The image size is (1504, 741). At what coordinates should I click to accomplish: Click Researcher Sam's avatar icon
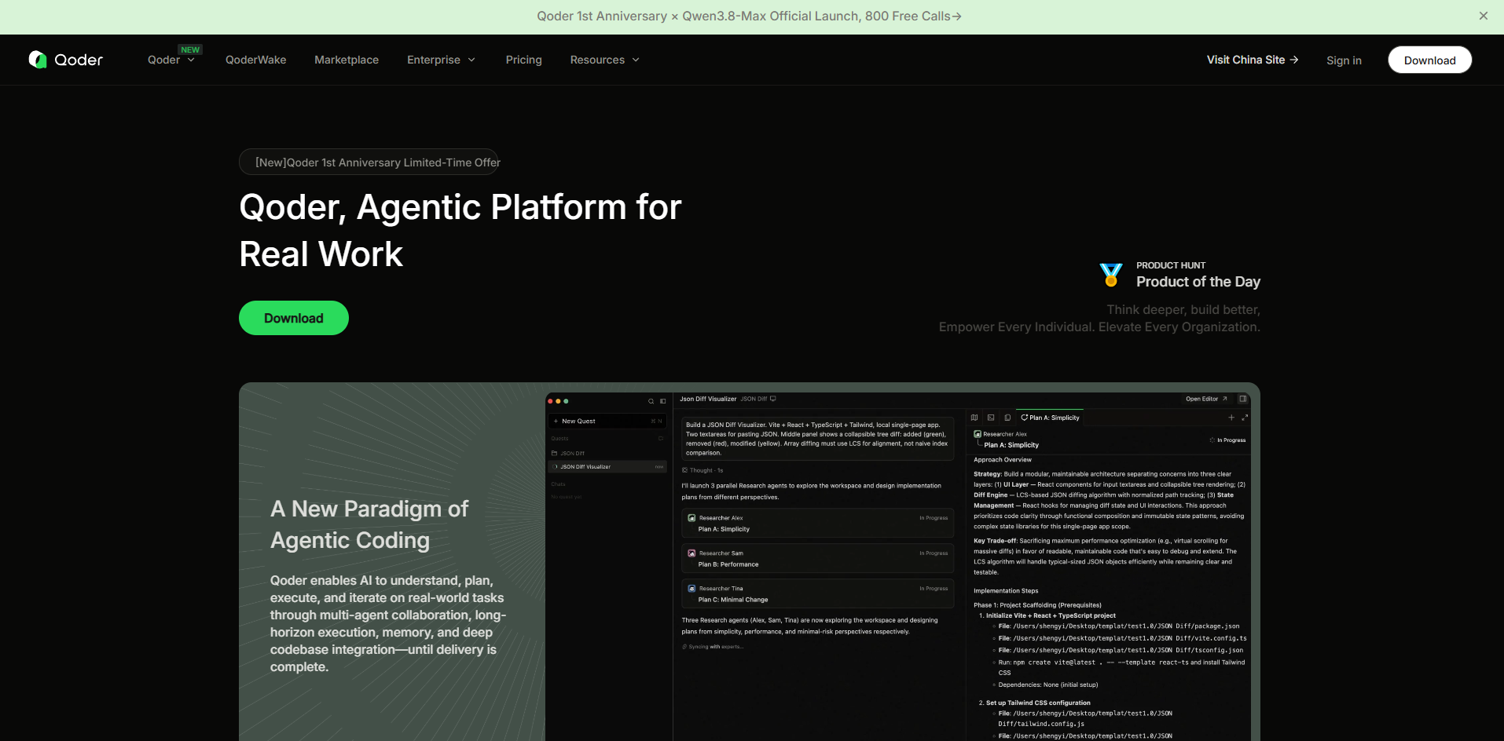pyautogui.click(x=691, y=553)
